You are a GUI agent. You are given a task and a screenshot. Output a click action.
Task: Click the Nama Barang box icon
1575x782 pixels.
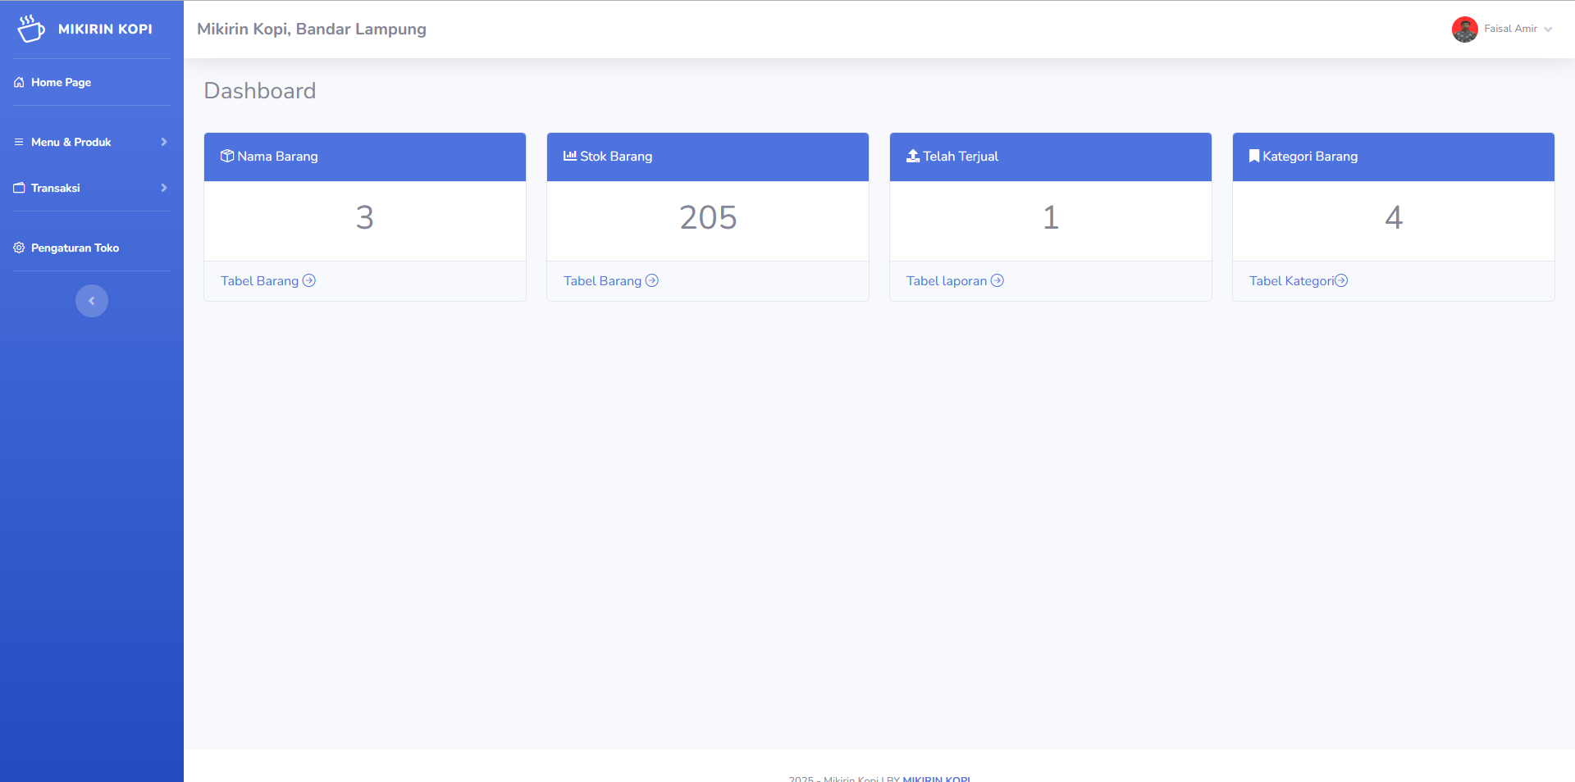pos(227,156)
